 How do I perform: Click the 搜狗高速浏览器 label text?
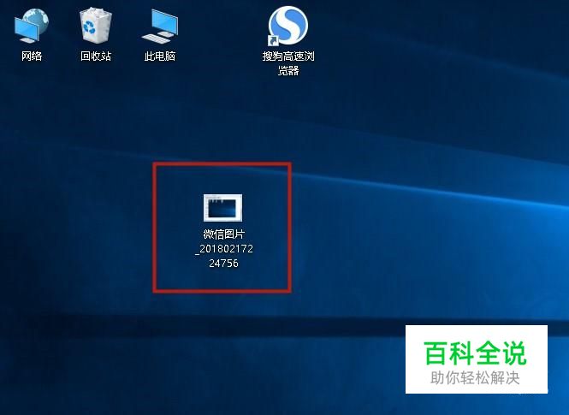(x=288, y=63)
